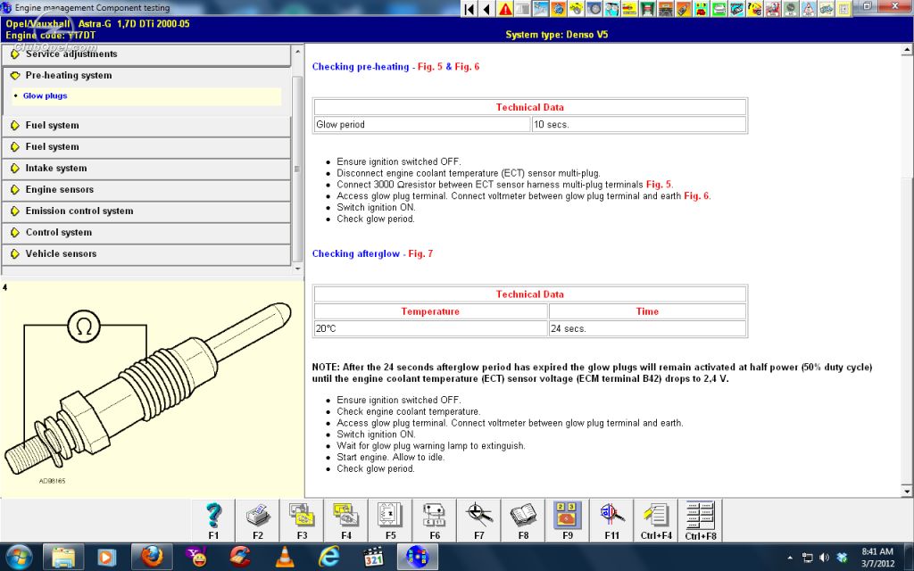Click the active Autodata taskbar button
Viewport: 914px width, 571px height.
tap(418, 557)
